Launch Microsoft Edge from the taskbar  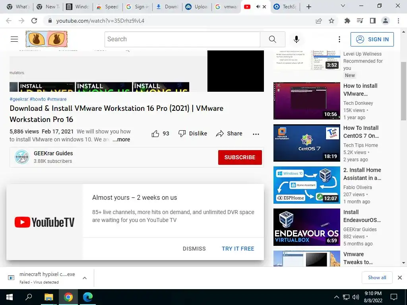click(88, 297)
